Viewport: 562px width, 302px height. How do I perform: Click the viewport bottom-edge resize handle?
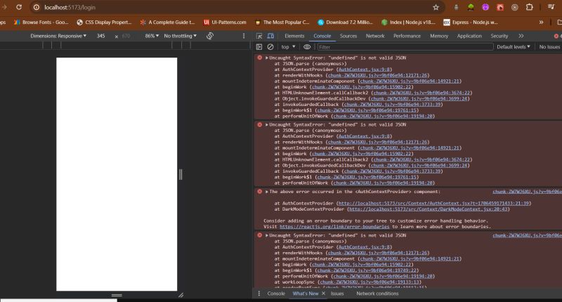(x=117, y=295)
